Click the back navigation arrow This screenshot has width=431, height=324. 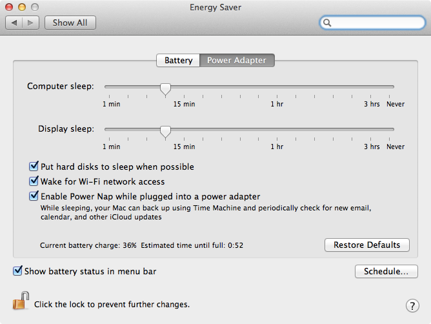point(14,23)
